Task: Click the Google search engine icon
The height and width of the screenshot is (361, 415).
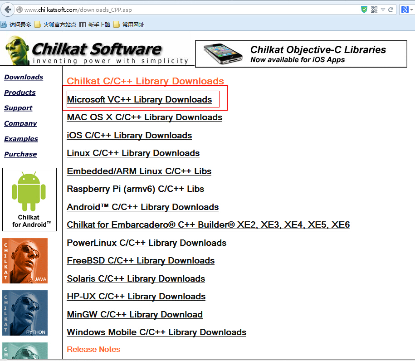Action: (405, 10)
